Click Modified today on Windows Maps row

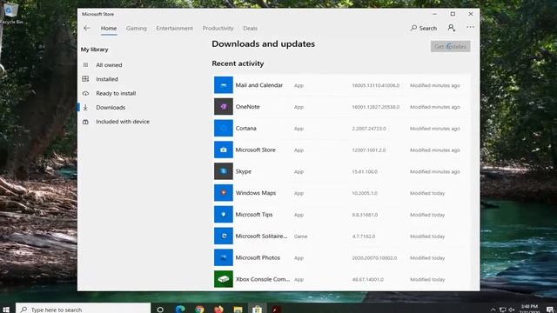tap(427, 193)
